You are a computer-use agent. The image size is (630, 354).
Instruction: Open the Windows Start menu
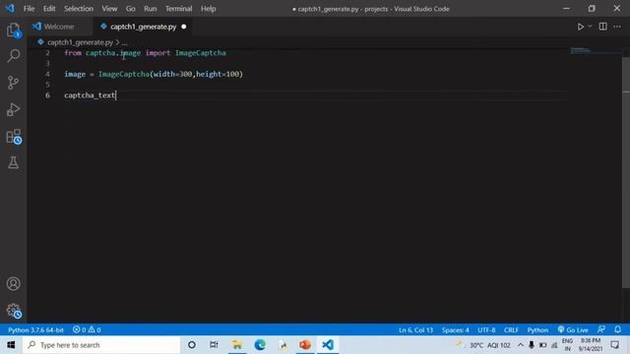11,345
